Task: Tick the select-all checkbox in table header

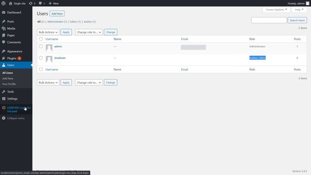Action: pos(41,39)
